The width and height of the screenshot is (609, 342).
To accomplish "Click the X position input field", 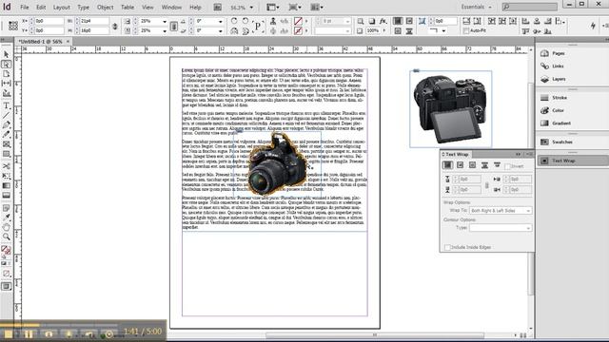I will 49,21.
